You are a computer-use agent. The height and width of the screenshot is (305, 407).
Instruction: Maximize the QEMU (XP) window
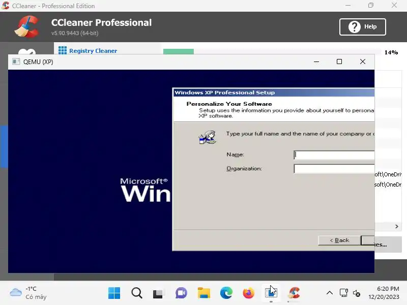click(339, 62)
